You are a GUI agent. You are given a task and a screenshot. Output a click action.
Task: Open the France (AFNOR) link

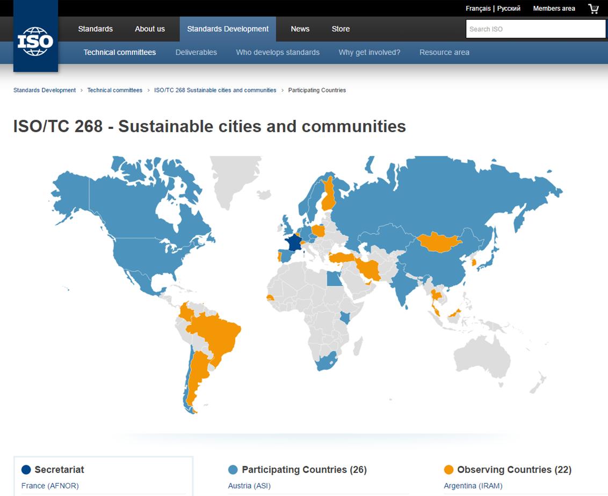pos(50,486)
